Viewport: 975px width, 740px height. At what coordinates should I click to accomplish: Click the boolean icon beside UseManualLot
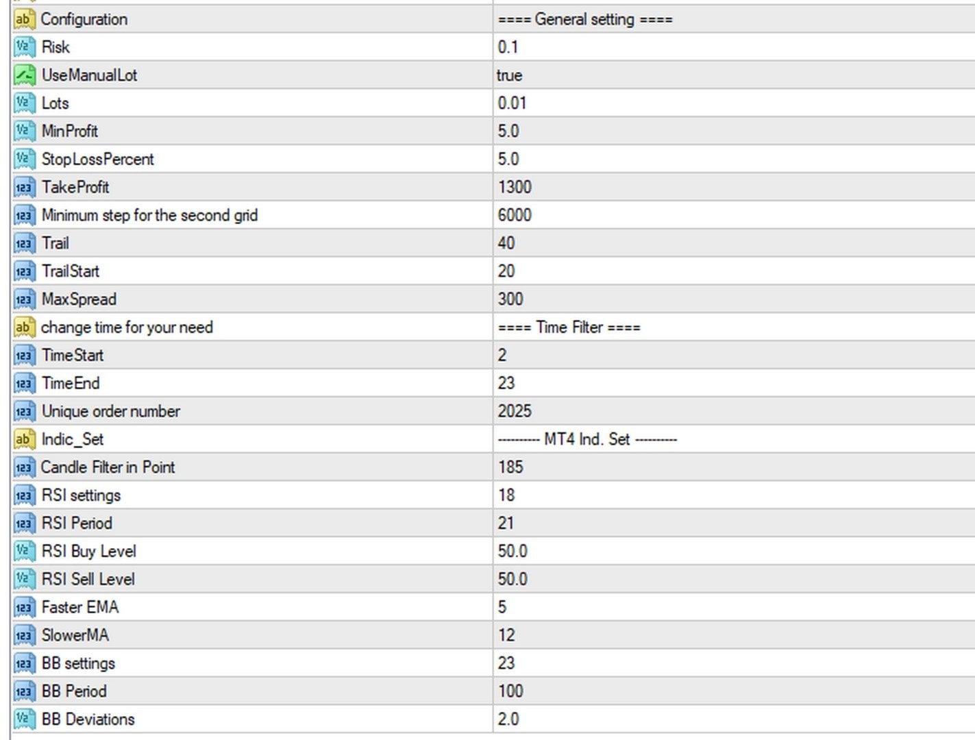(23, 75)
